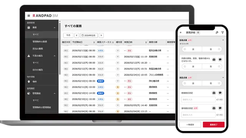Select すべて under 業務 in sidebar
Image resolution: width=246 pixels, height=138 pixels.
42,34
